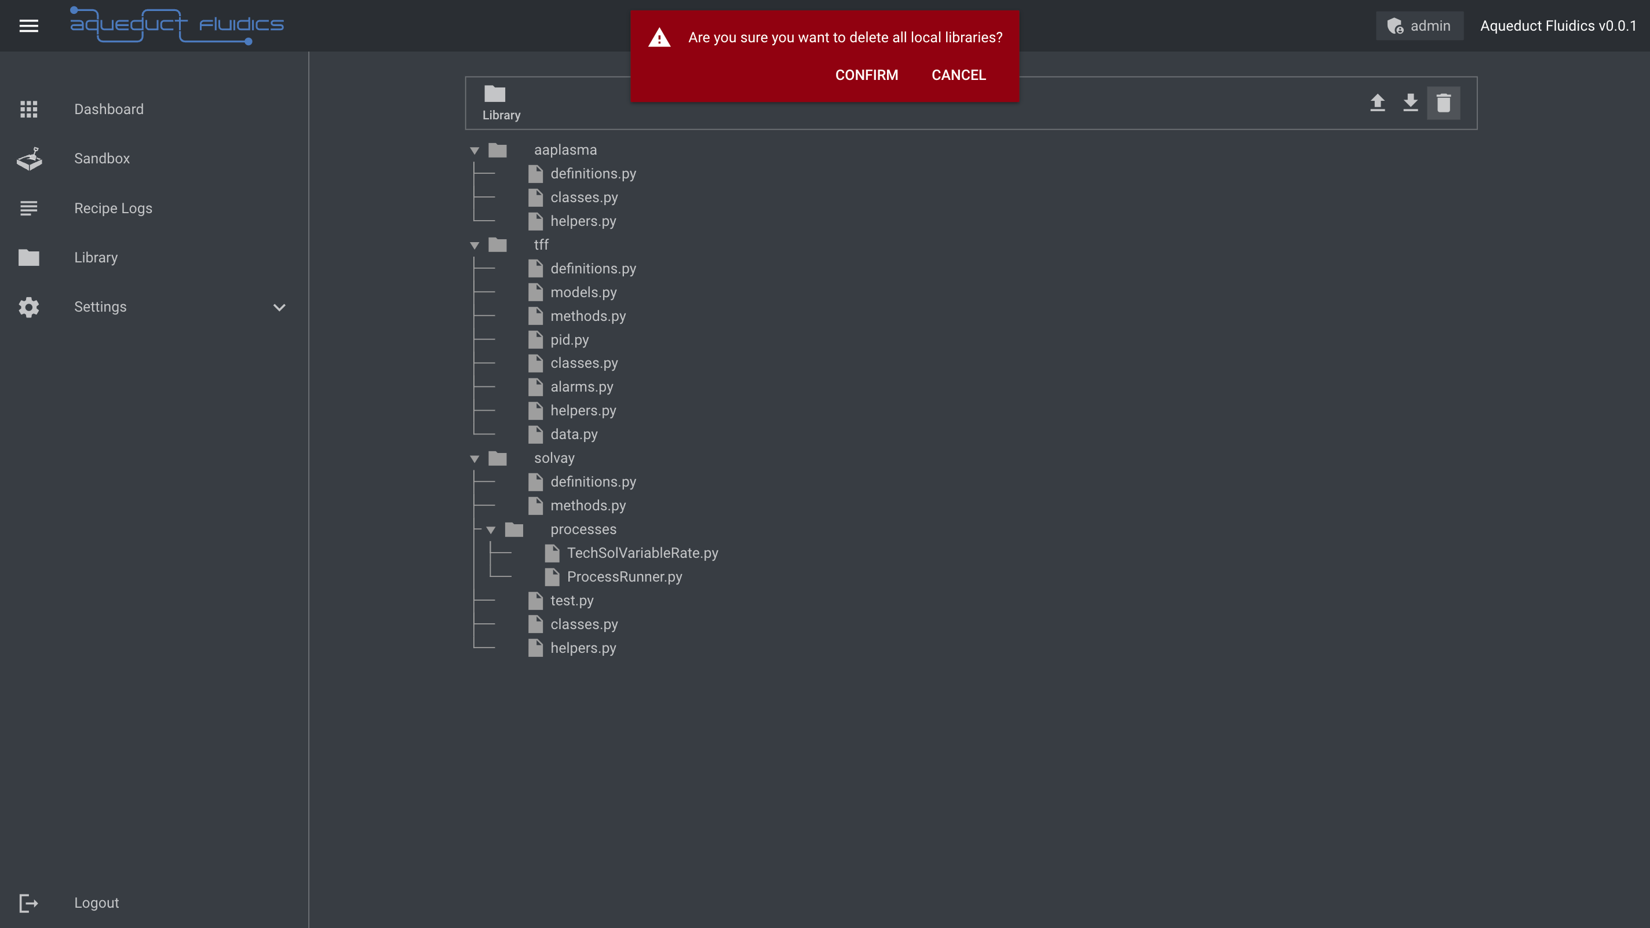Toggle the solvay folder open or closed
The width and height of the screenshot is (1650, 928).
point(475,458)
